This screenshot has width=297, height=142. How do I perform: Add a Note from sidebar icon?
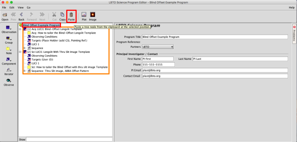click(9, 49)
